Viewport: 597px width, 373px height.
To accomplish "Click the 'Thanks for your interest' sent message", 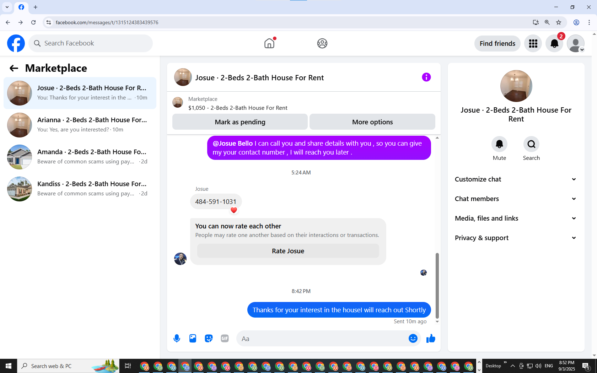I will (x=339, y=310).
